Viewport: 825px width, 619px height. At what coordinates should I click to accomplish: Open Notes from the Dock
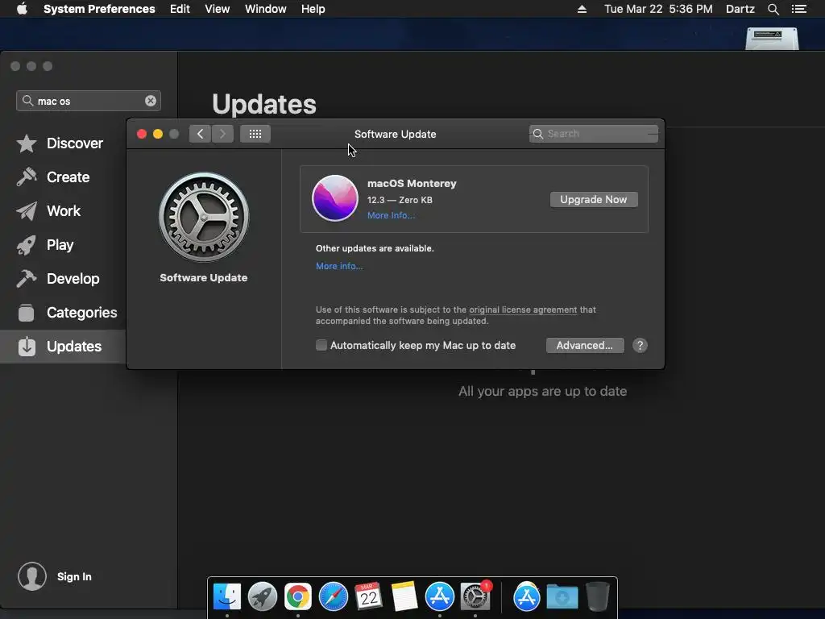tap(404, 597)
